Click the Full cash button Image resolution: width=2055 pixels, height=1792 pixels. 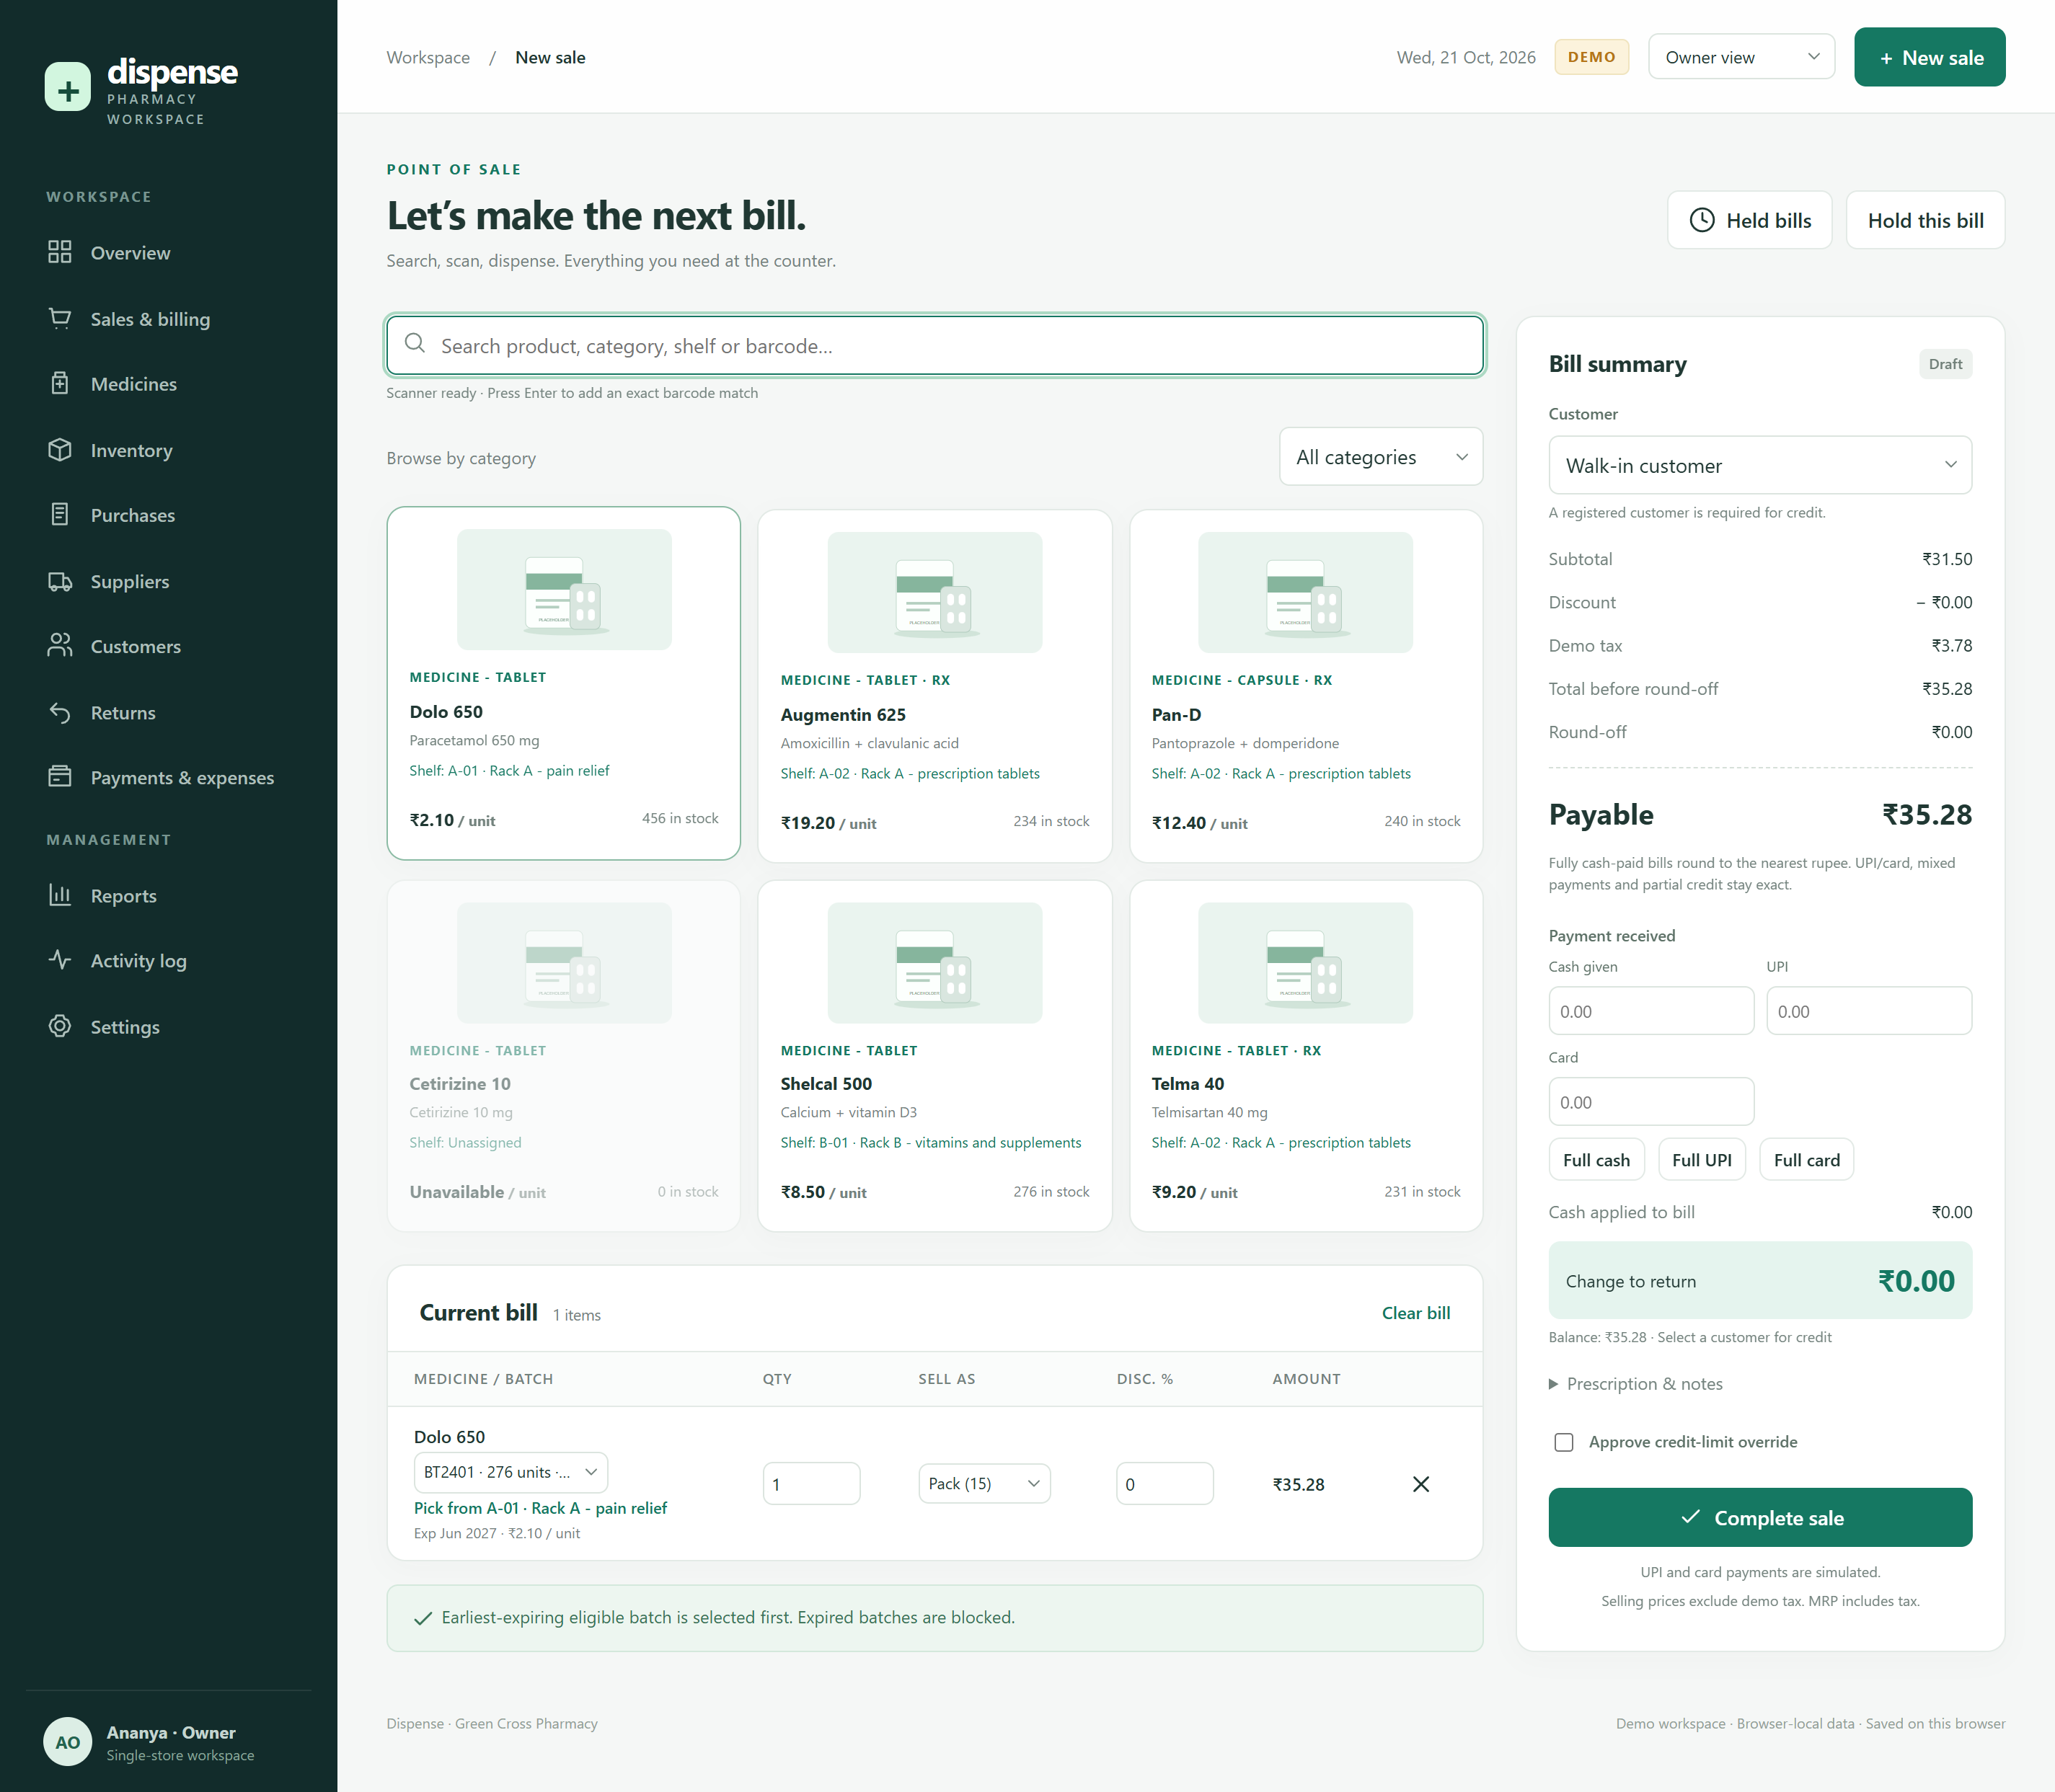[x=1597, y=1160]
